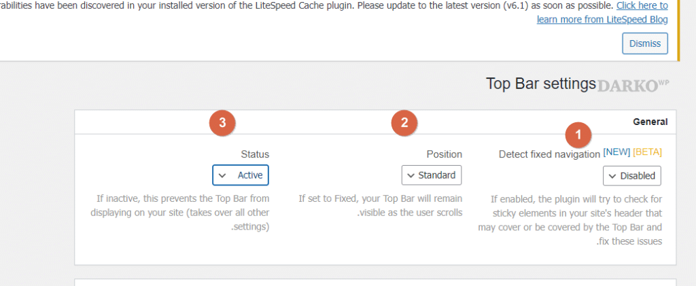Image resolution: width=696 pixels, height=286 pixels.
Task: Click the blue [NEW] tag
Action: tap(616, 151)
